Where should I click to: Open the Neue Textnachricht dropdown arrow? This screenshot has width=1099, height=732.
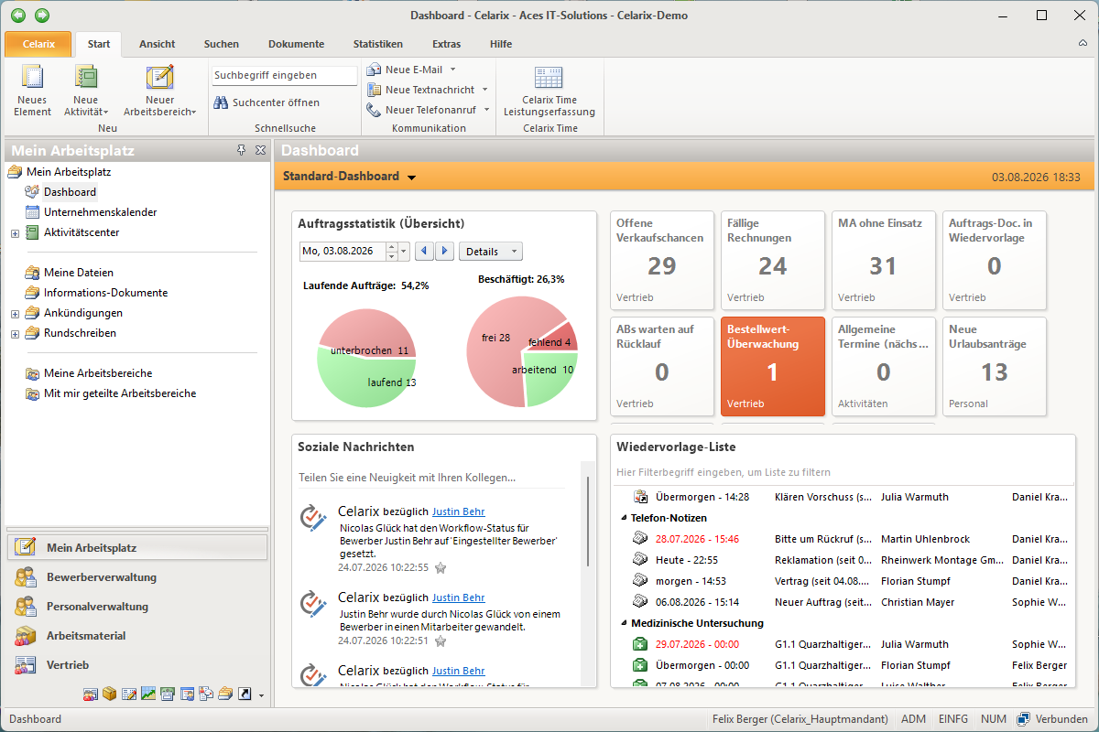(x=484, y=90)
